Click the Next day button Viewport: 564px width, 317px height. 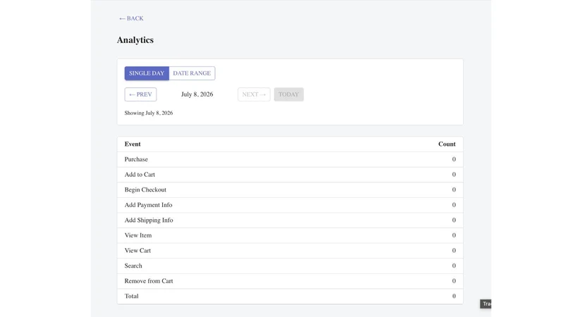pyautogui.click(x=254, y=94)
